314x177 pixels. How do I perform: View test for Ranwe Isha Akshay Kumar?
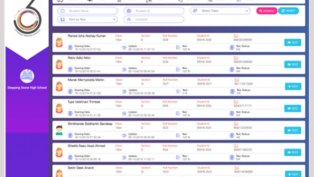pos(293,42)
